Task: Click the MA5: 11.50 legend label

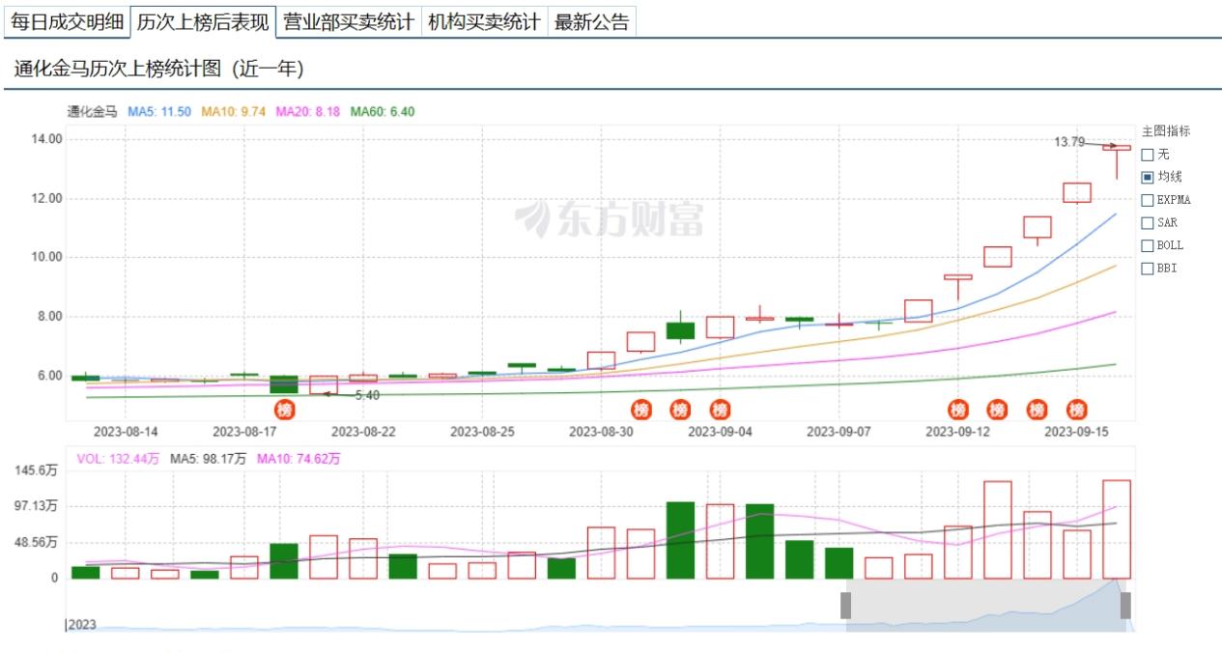Action: [x=159, y=112]
